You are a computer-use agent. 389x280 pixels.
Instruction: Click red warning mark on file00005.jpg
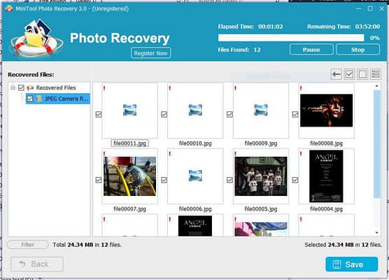[235, 154]
